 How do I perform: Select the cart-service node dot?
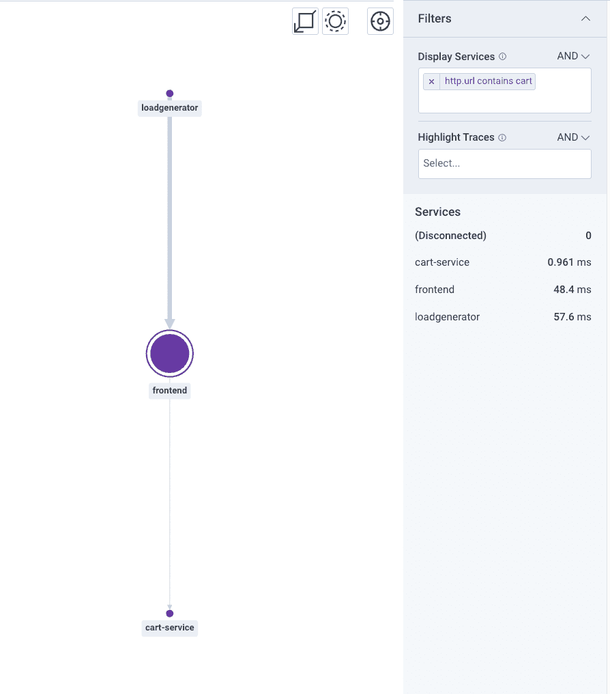coord(170,613)
